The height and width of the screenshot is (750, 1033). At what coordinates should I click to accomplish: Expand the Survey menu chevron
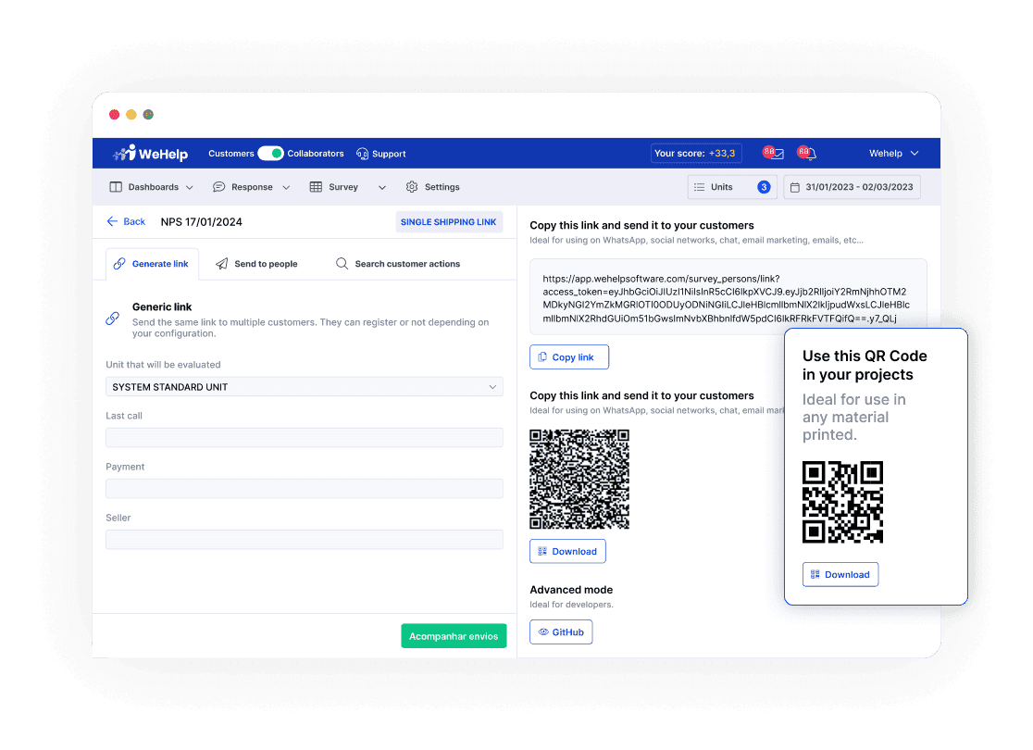[380, 186]
